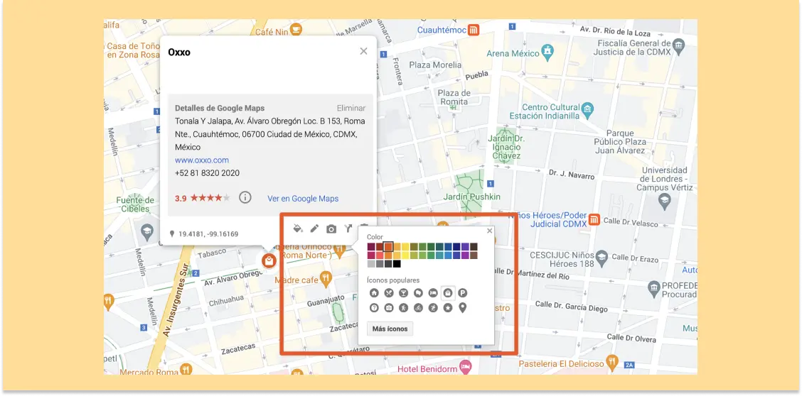The height and width of the screenshot is (396, 802).
Task: Click the Hotel Benidorm bed icon
Action: 465,368
